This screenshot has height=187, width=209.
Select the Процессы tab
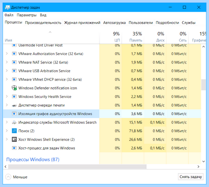click(x=14, y=22)
